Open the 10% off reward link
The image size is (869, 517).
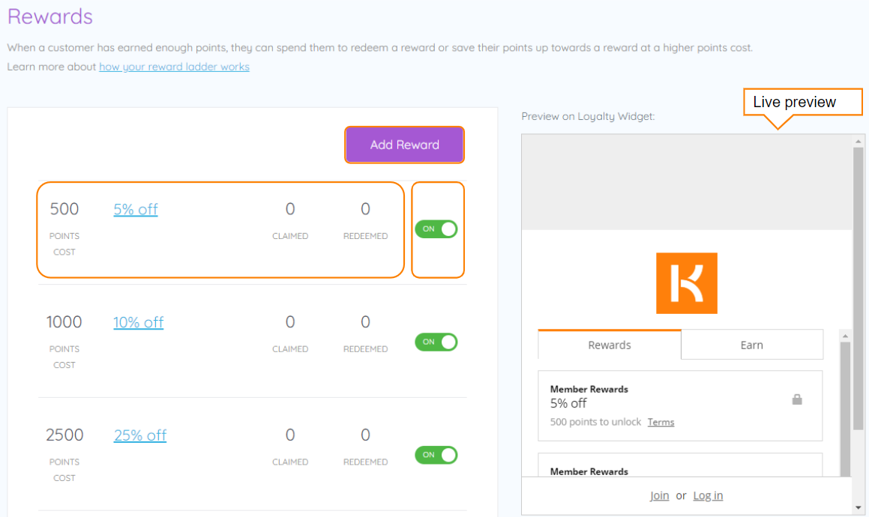139,322
